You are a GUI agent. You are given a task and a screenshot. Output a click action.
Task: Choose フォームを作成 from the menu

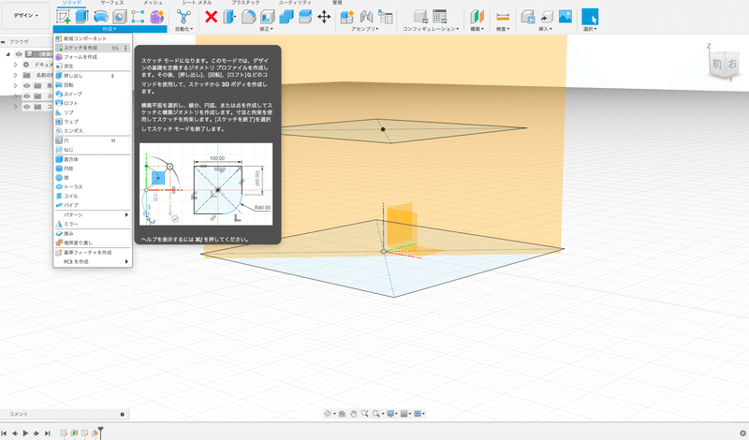point(93,57)
